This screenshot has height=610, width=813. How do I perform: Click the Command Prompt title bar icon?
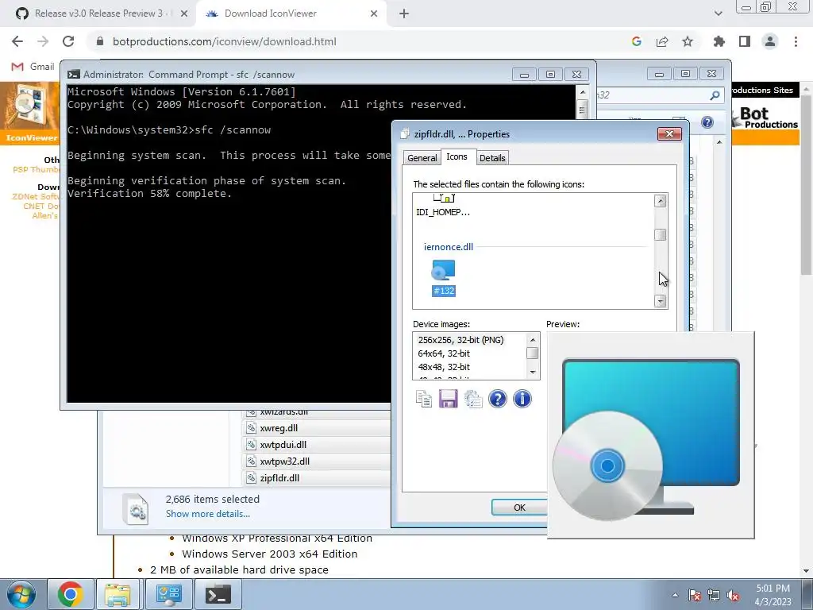point(74,74)
